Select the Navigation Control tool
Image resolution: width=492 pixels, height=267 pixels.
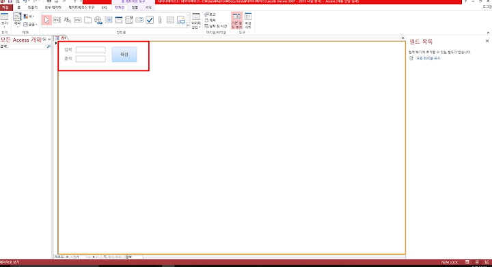[x=119, y=20]
